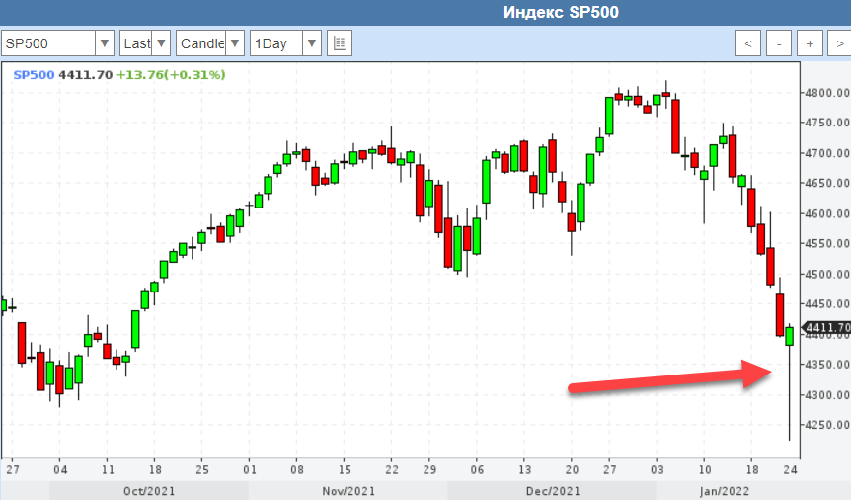Open the Last price type dropdown
Viewport: 851px width, 500px height.
click(x=161, y=43)
